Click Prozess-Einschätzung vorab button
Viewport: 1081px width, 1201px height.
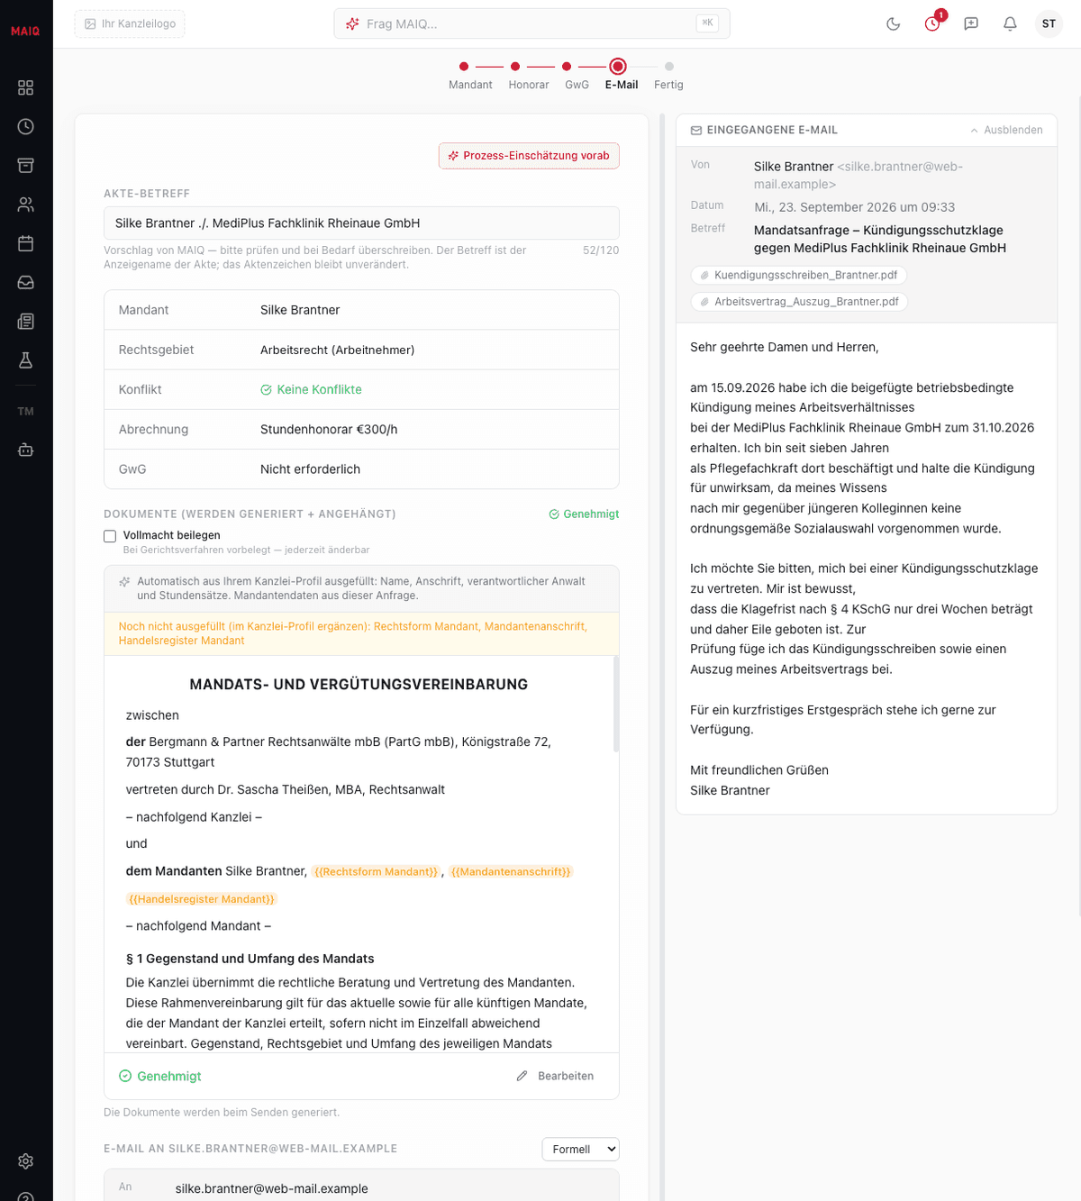pyautogui.click(x=529, y=156)
